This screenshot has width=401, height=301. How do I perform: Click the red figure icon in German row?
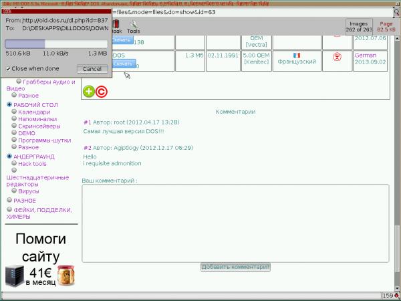click(x=338, y=58)
